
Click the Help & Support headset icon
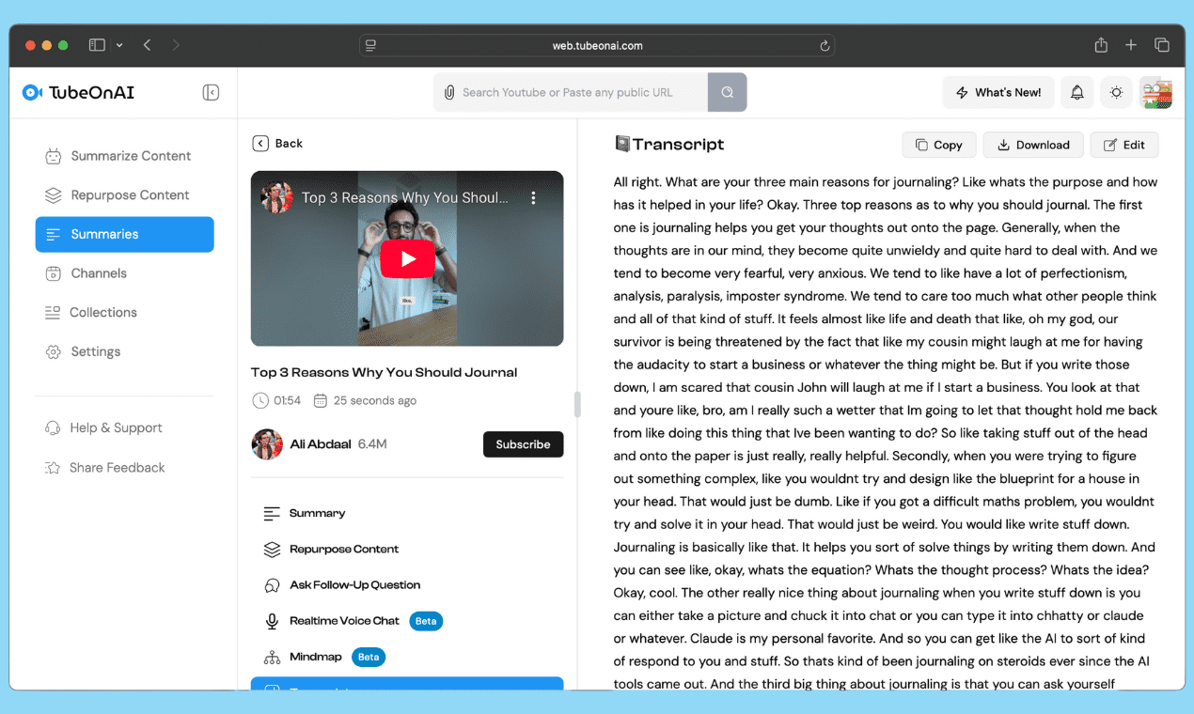53,427
